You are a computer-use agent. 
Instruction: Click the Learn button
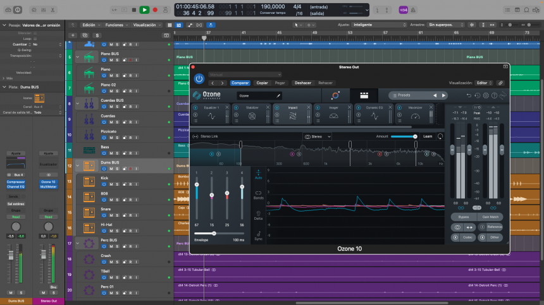coord(428,136)
